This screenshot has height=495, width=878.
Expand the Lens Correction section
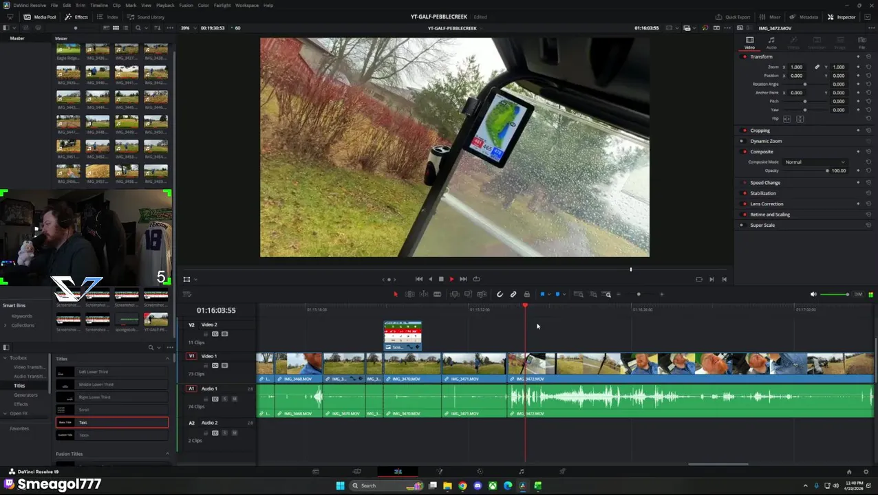(x=767, y=203)
